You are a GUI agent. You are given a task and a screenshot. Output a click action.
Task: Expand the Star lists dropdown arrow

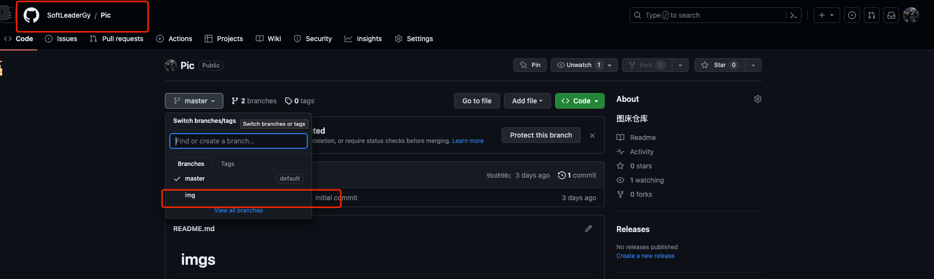coord(753,65)
